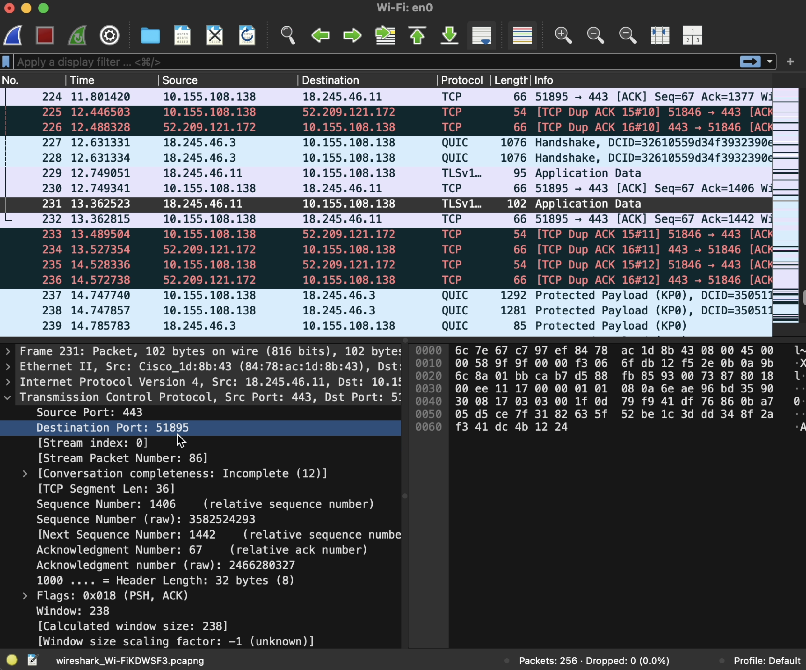The height and width of the screenshot is (670, 806).
Task: Click the resize columns toolbar icon
Action: 660,36
